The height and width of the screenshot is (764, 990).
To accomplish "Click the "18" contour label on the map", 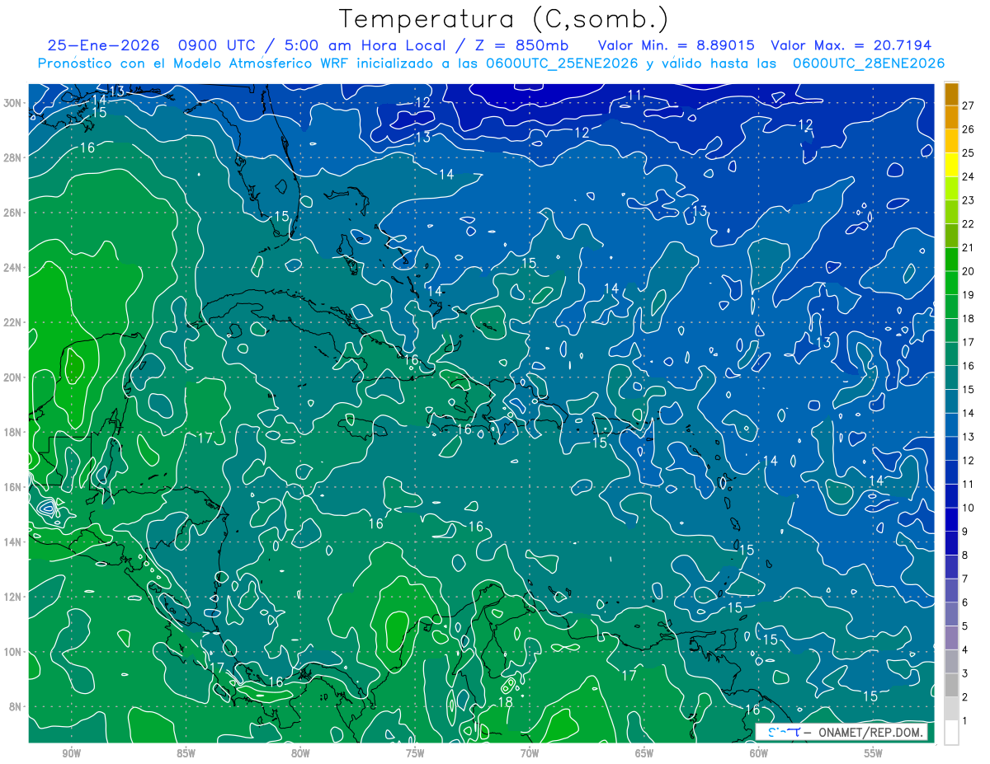I will tap(505, 703).
